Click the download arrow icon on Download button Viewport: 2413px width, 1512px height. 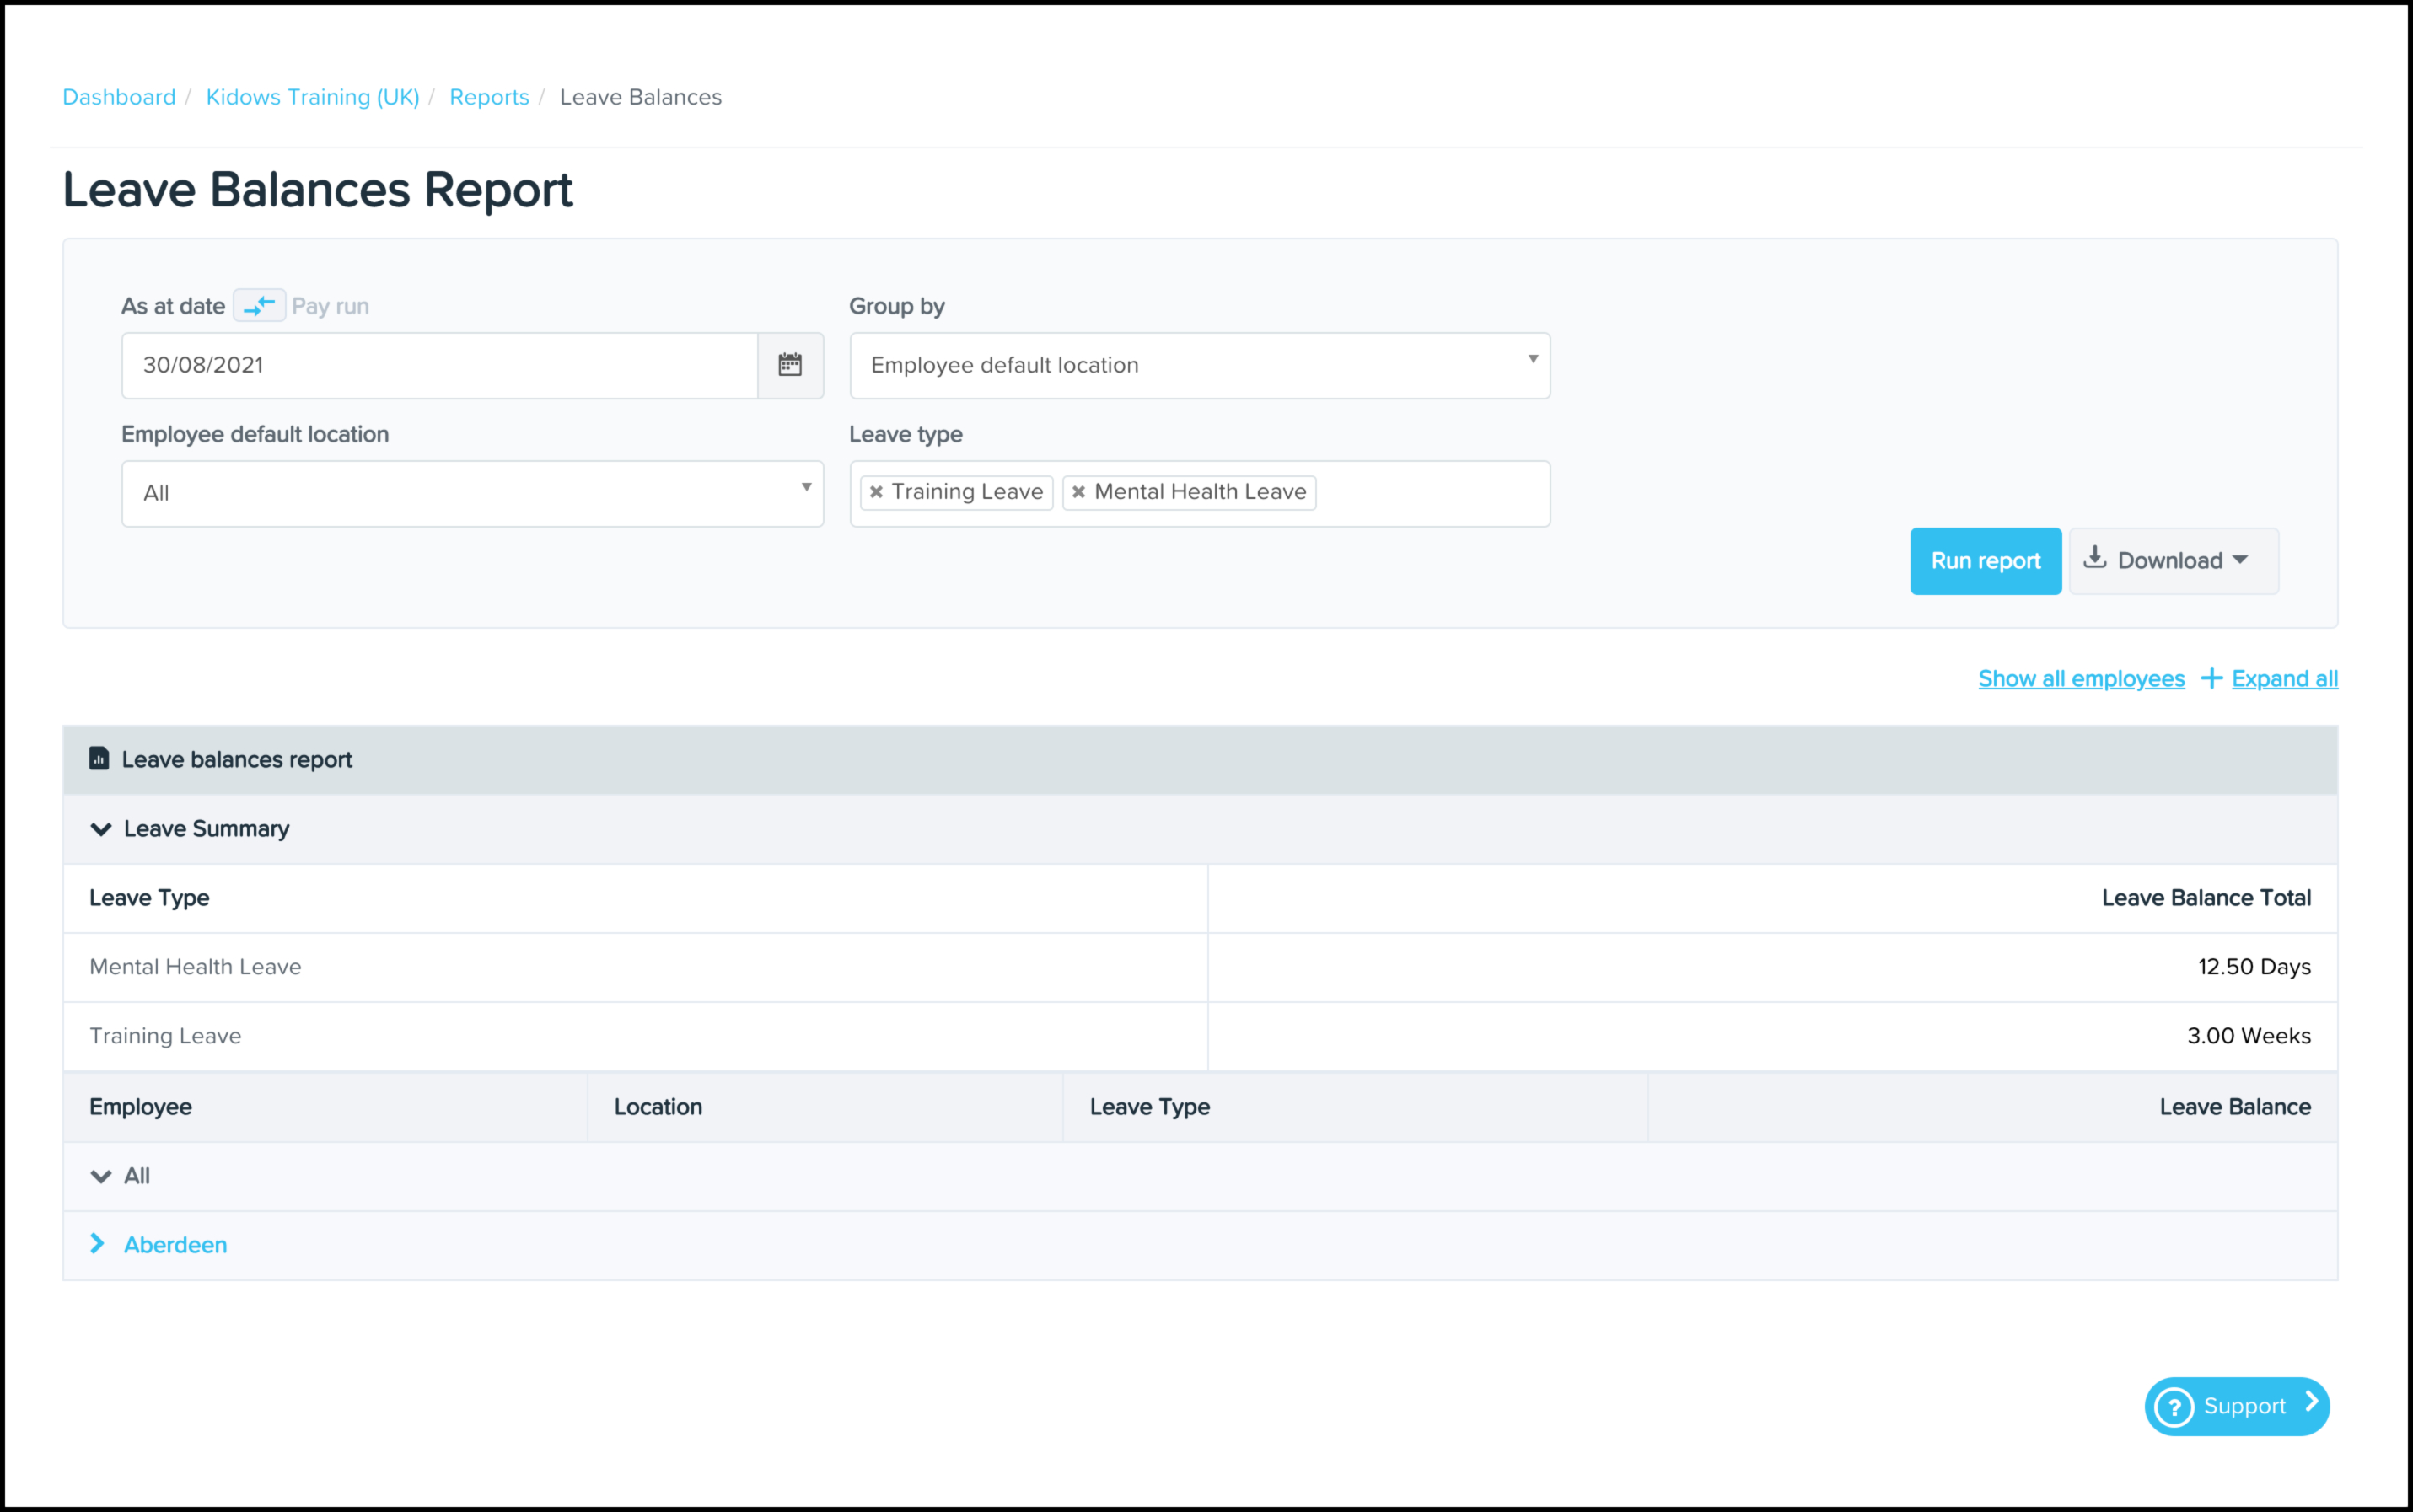[x=2095, y=559]
